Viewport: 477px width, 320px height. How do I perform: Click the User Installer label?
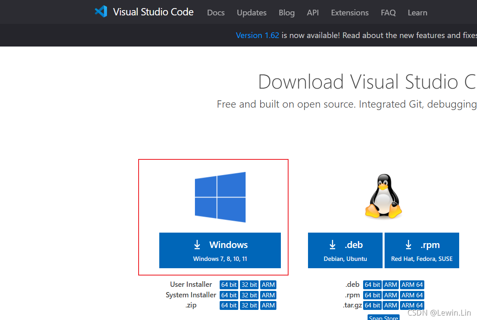(191, 284)
